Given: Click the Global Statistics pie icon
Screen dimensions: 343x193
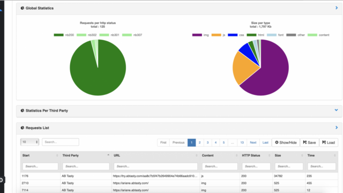Looking at the screenshot, I should tap(23, 8).
